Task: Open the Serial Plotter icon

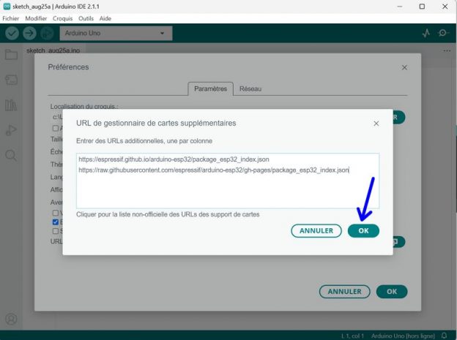Action: pos(426,34)
